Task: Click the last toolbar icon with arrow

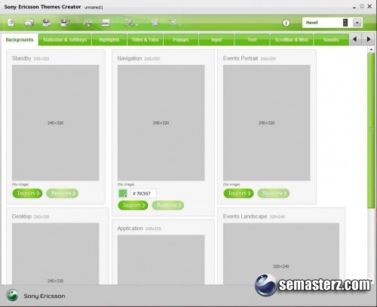Action: coord(174,23)
